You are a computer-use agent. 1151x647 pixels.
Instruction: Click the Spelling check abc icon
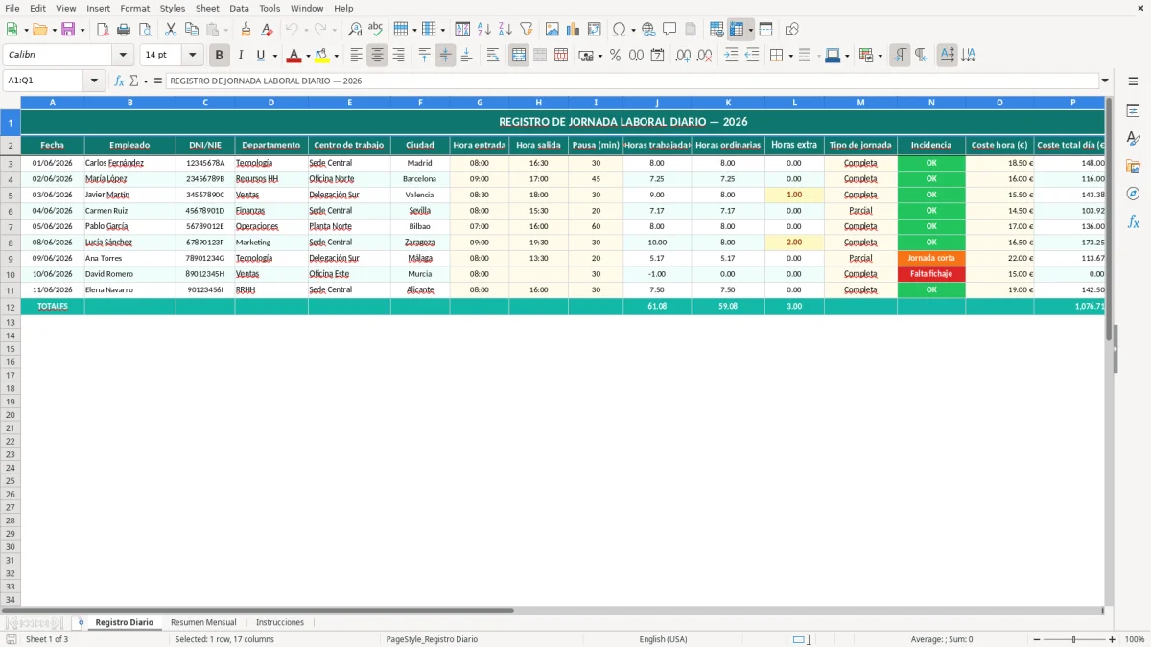376,30
